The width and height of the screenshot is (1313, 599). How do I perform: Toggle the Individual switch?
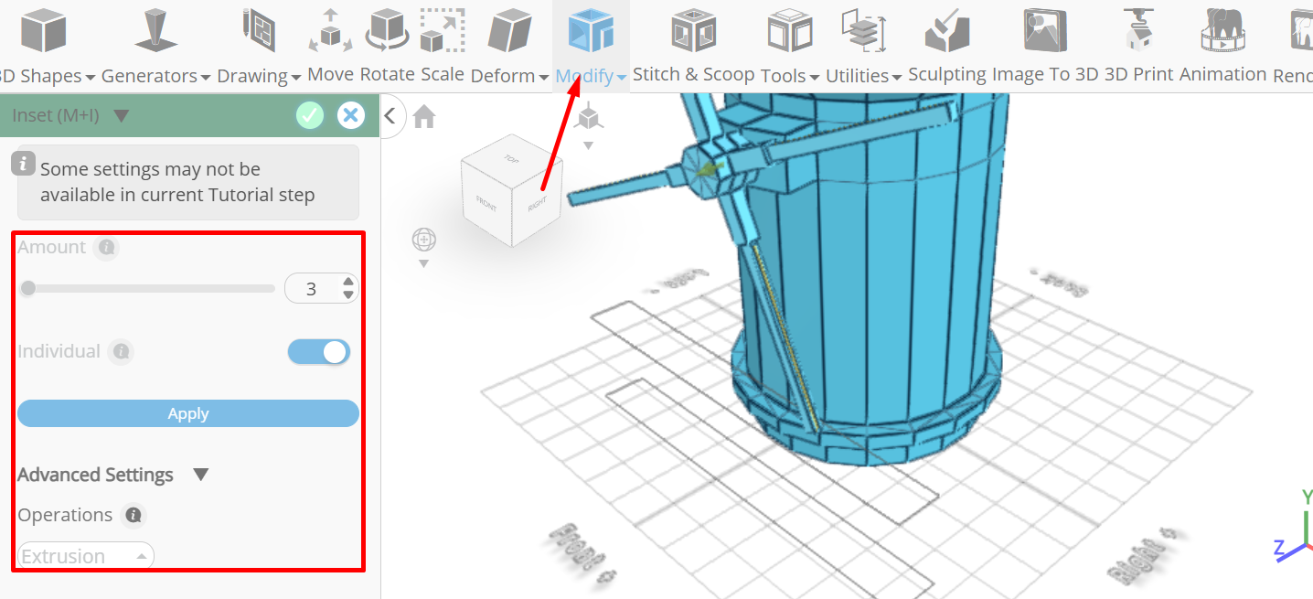pyautogui.click(x=319, y=352)
